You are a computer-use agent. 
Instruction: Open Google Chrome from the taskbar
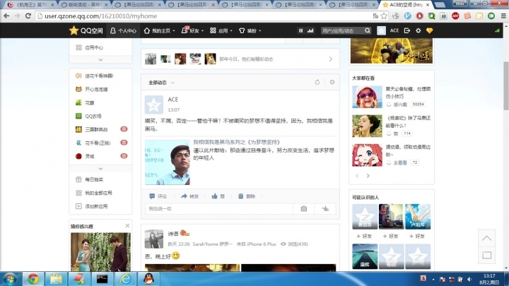(x=33, y=278)
